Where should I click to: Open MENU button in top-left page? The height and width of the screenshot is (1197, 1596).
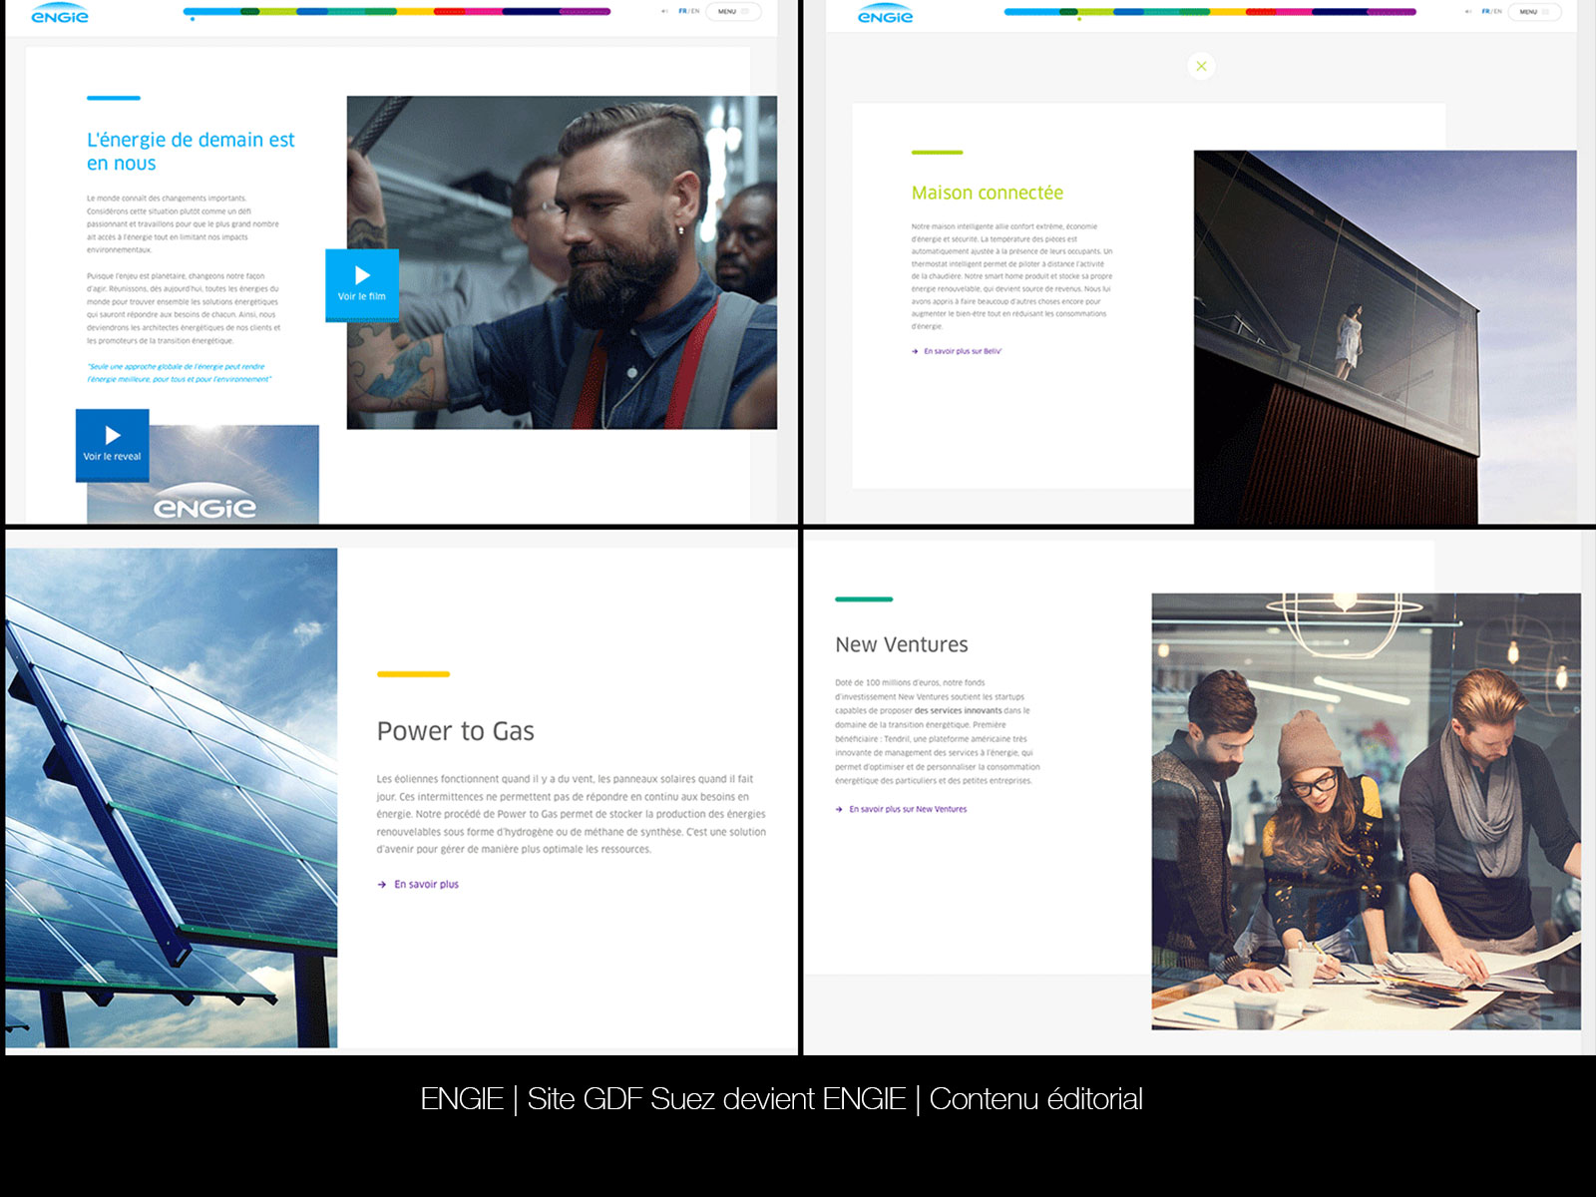click(x=733, y=11)
